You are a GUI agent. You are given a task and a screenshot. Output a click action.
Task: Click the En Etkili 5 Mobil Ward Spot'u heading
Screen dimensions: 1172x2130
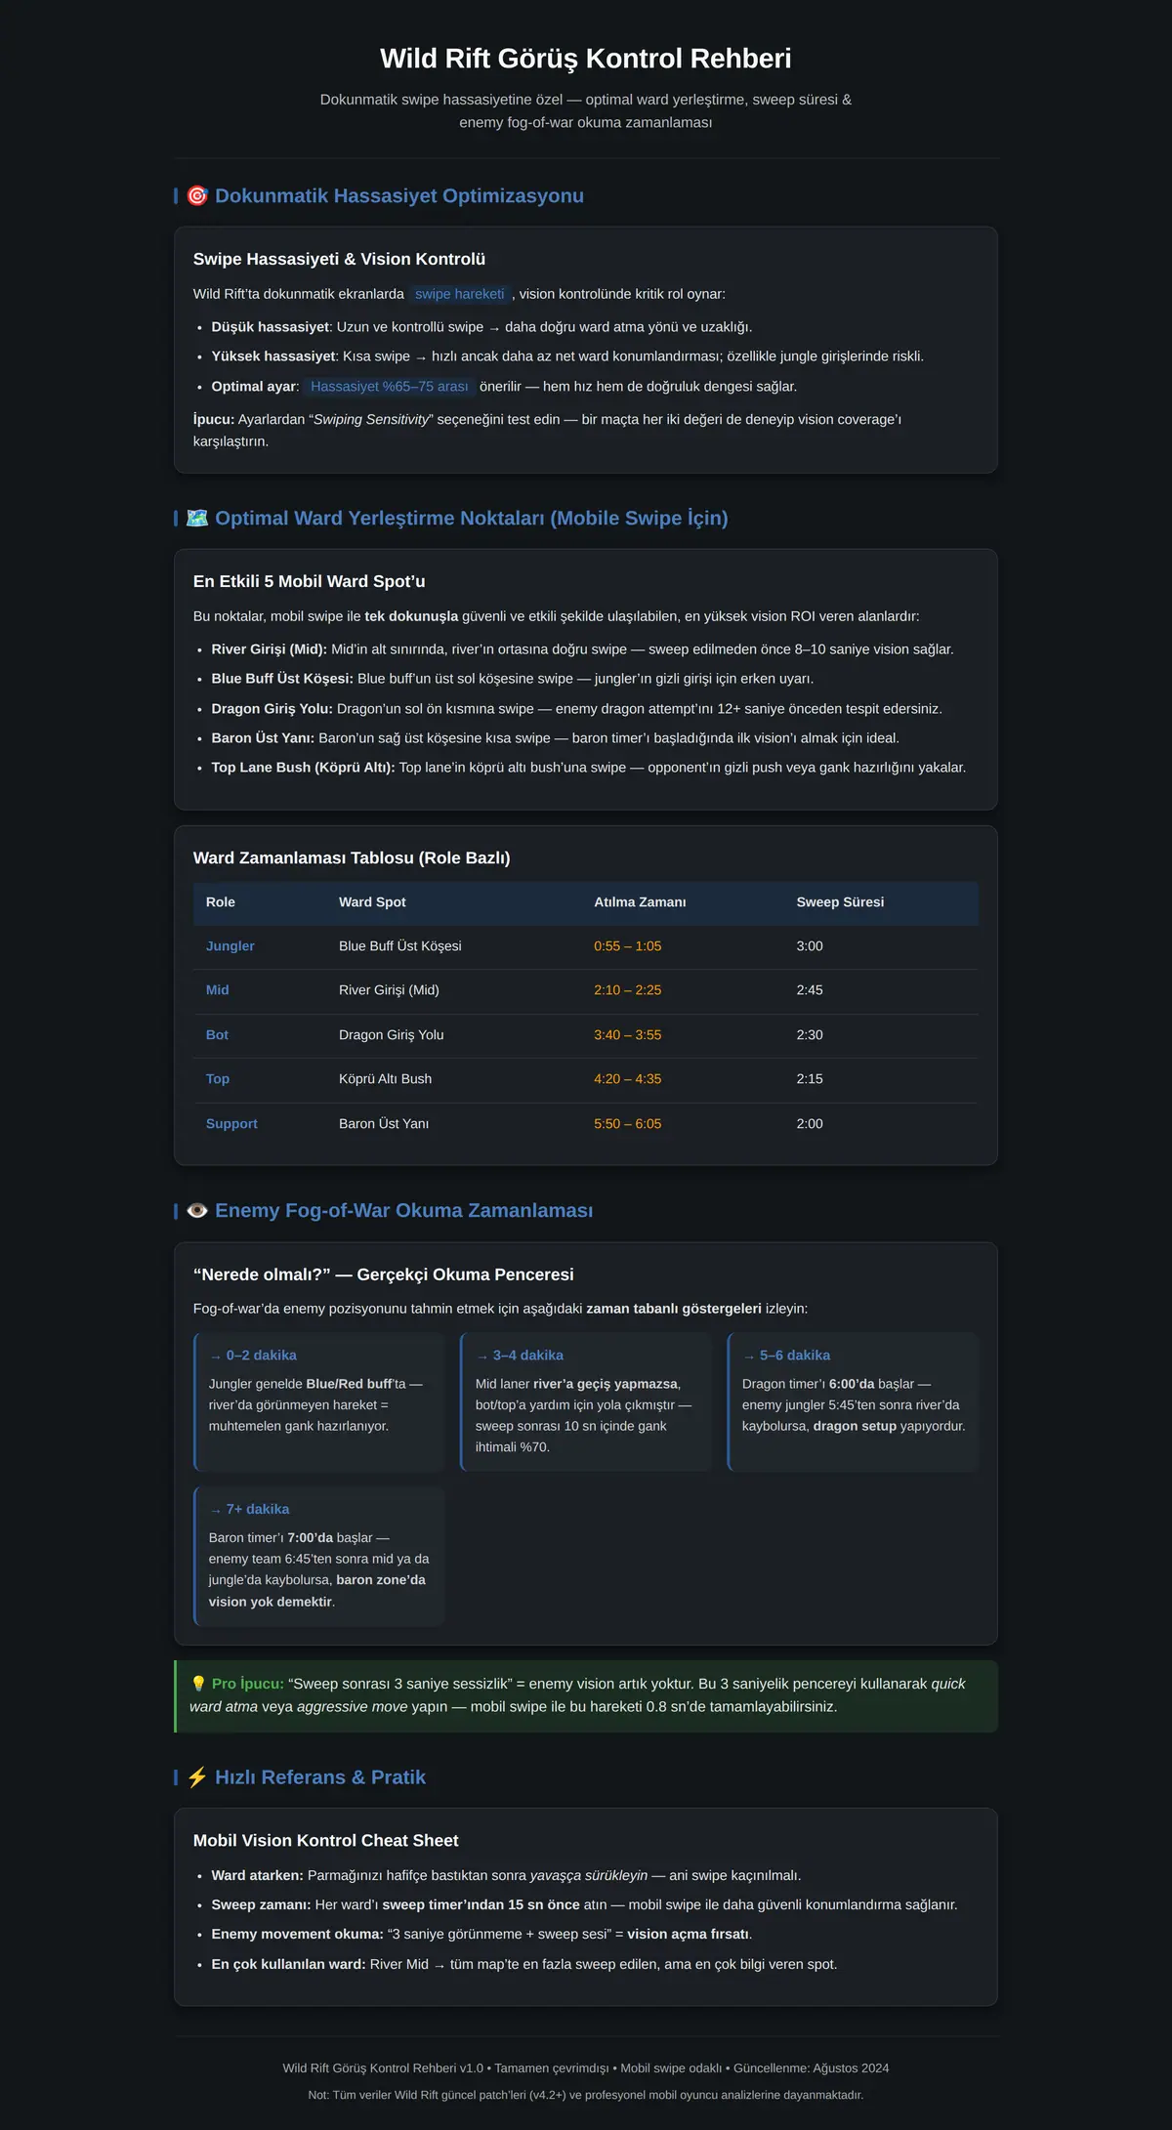click(310, 581)
